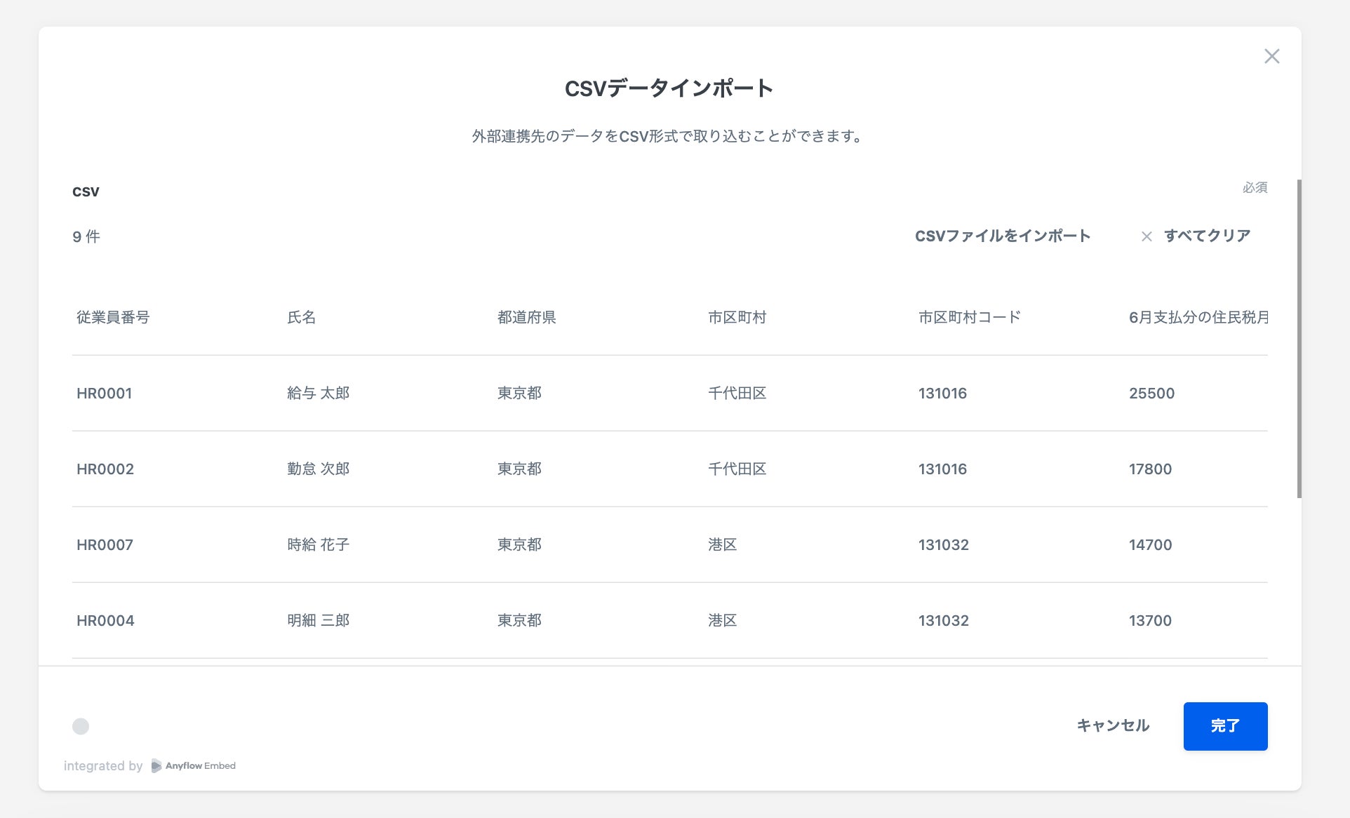Select the HR0001 row cell
The width and height of the screenshot is (1350, 818).
point(104,393)
